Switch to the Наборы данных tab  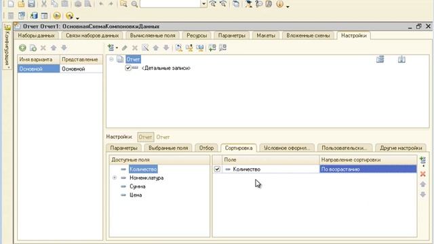[36, 35]
